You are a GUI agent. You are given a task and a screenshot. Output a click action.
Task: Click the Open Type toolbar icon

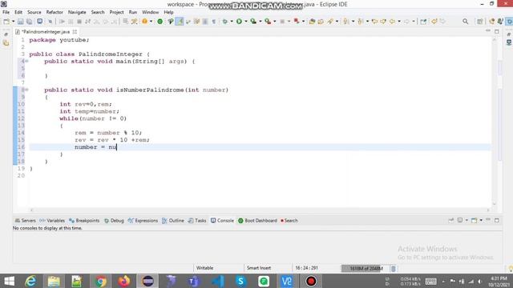coord(312,22)
